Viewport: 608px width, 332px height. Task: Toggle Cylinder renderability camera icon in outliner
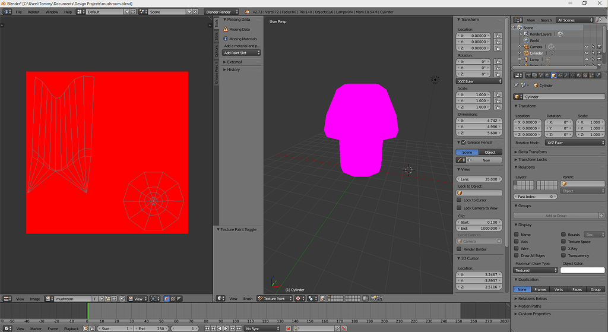click(x=599, y=53)
